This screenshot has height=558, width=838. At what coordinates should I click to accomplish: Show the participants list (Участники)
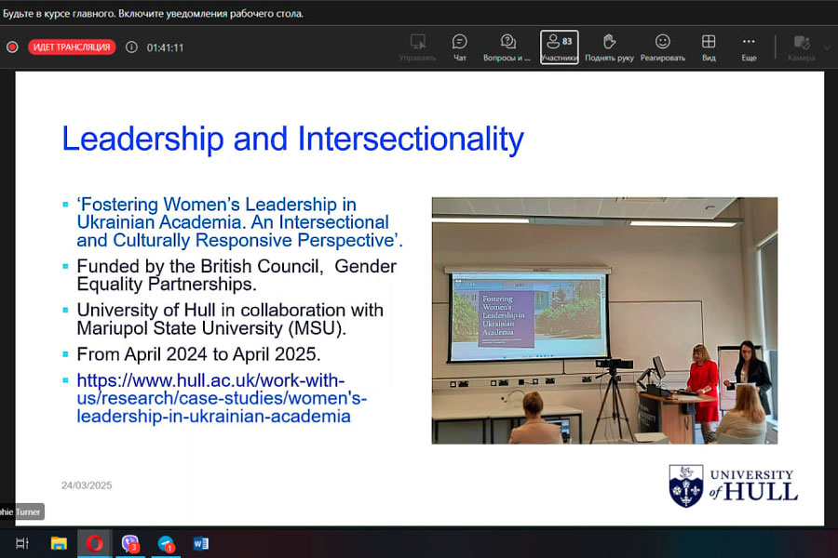(x=560, y=46)
